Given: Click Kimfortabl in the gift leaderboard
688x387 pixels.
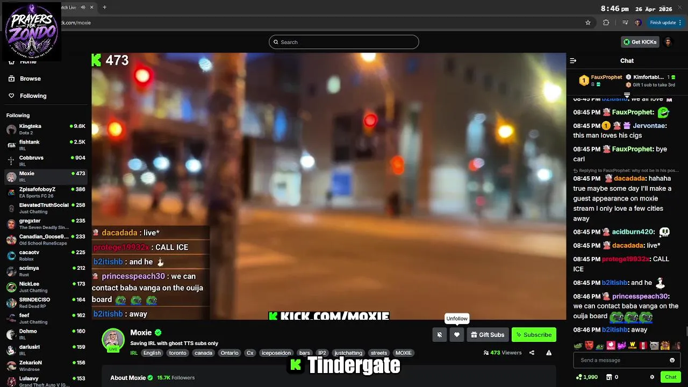Looking at the screenshot, I should coord(649,77).
